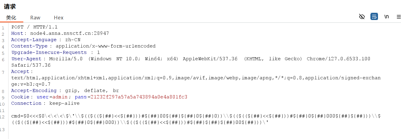
Task: Click the Accept-Language header name
Action: coord(34,40)
